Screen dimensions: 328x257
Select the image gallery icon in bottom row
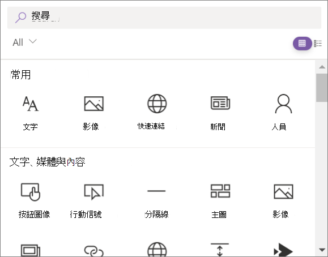(x=31, y=250)
